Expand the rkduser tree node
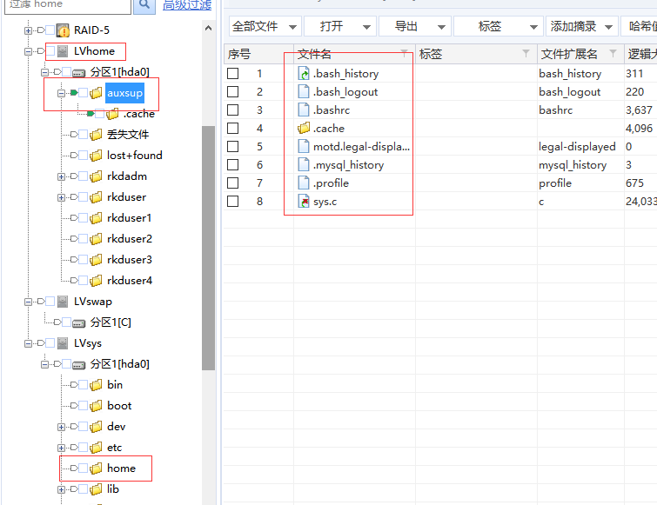Screen dimensions: 657x505 pos(61,197)
